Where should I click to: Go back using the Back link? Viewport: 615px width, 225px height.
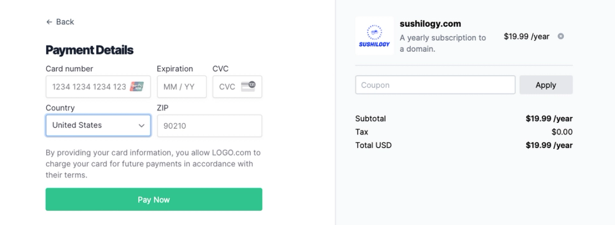point(60,22)
